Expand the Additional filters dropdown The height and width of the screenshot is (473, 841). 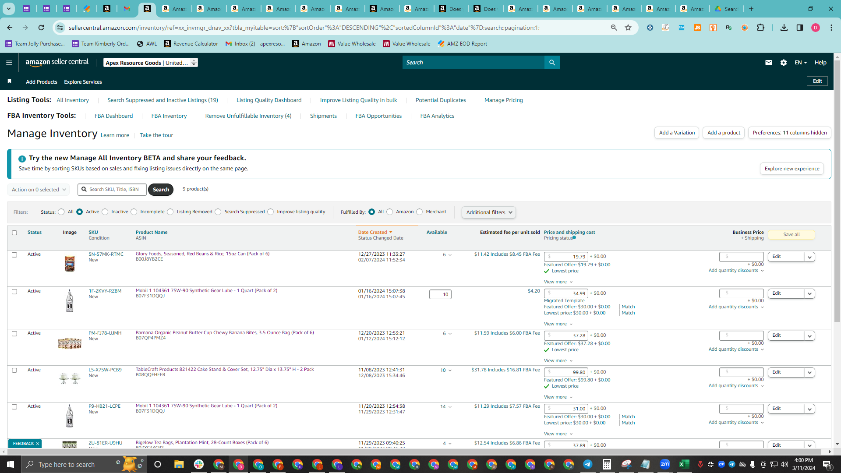tap(489, 212)
